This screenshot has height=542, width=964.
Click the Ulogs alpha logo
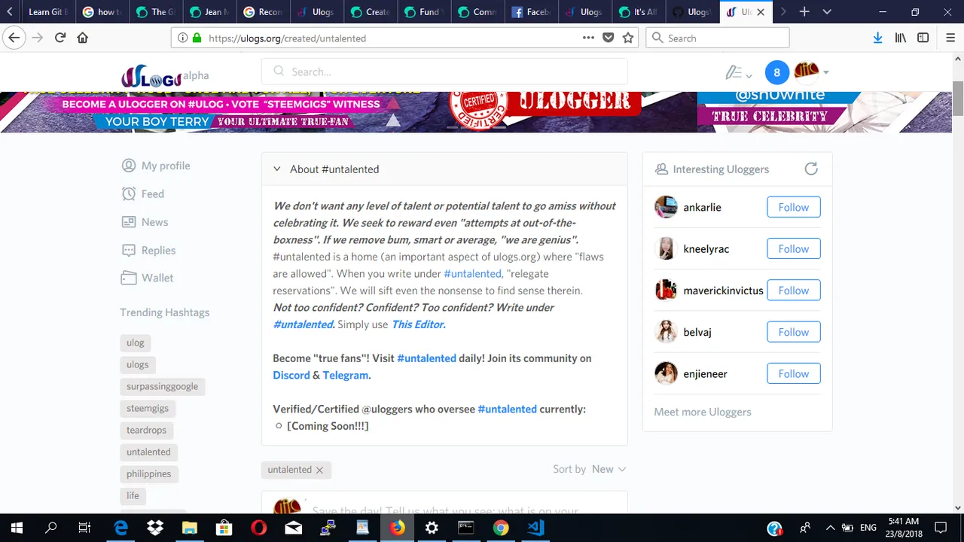[165, 75]
